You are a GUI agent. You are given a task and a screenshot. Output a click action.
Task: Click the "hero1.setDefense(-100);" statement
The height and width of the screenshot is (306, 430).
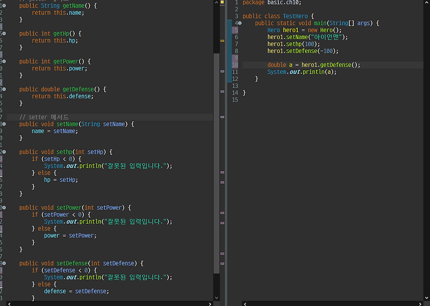[303, 51]
